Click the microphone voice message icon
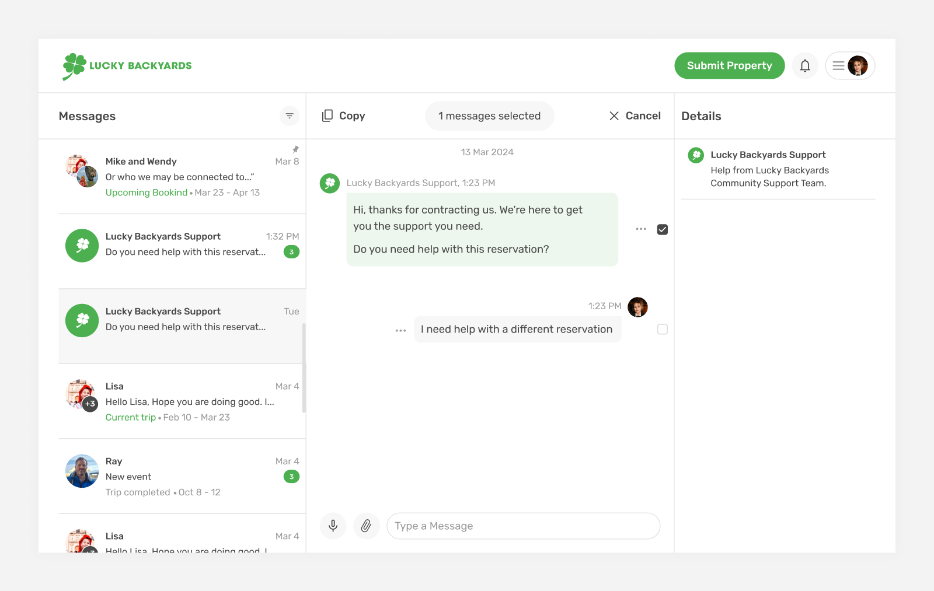 point(333,526)
